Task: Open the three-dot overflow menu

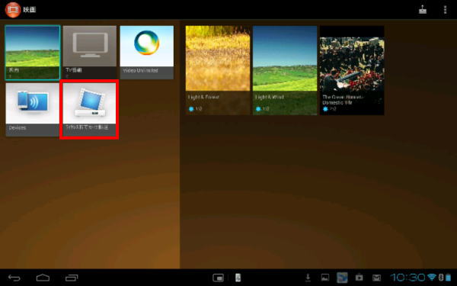Action: [445, 10]
